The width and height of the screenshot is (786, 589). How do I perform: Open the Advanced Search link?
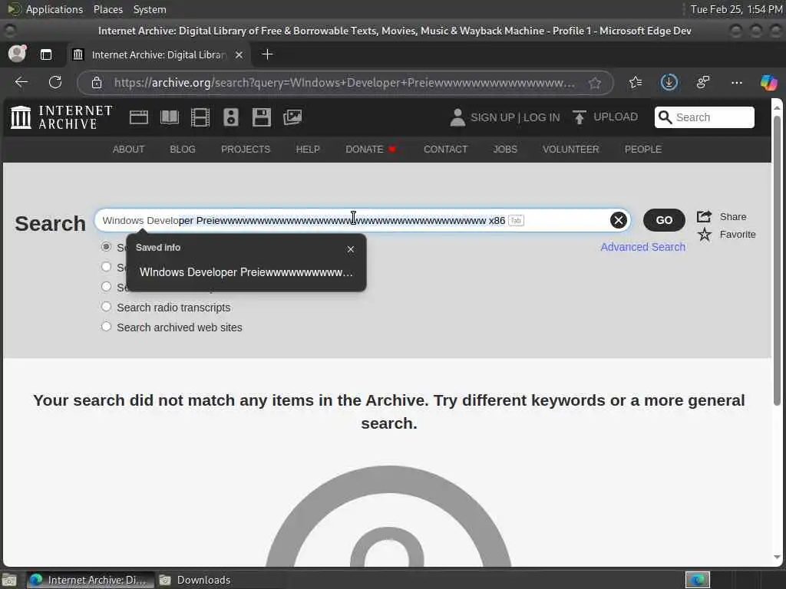pos(642,247)
